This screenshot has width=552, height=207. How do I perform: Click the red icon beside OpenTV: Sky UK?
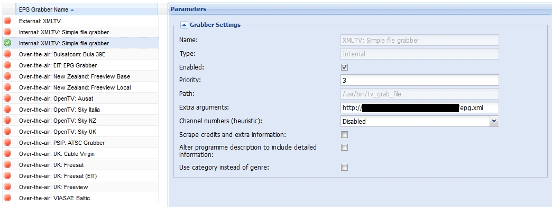(7, 132)
